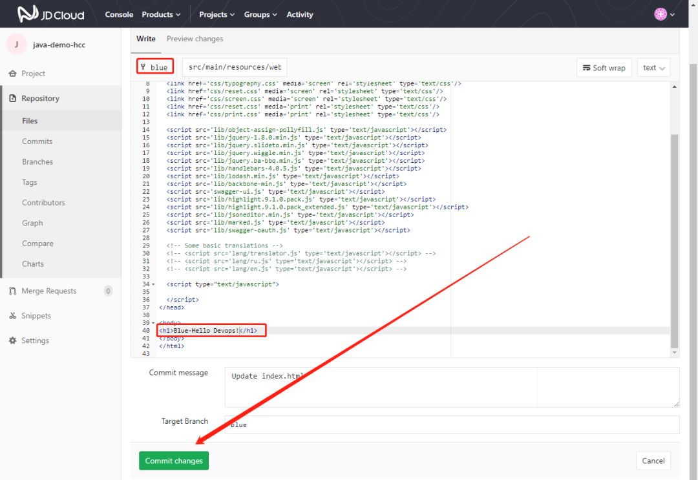
Task: Click the Merge Requests count badge 0
Action: click(x=108, y=291)
